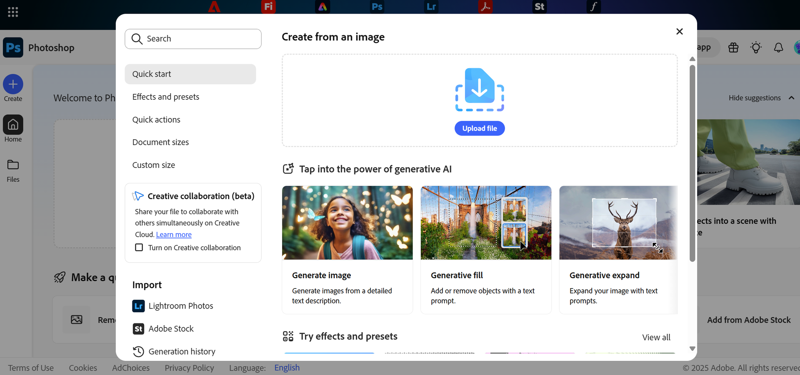The width and height of the screenshot is (800, 375).
Task: Select Effects and presets menu item
Action: pos(165,97)
